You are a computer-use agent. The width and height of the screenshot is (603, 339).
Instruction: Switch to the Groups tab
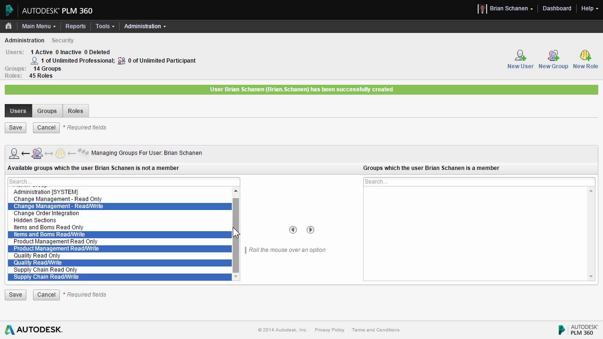(x=47, y=111)
